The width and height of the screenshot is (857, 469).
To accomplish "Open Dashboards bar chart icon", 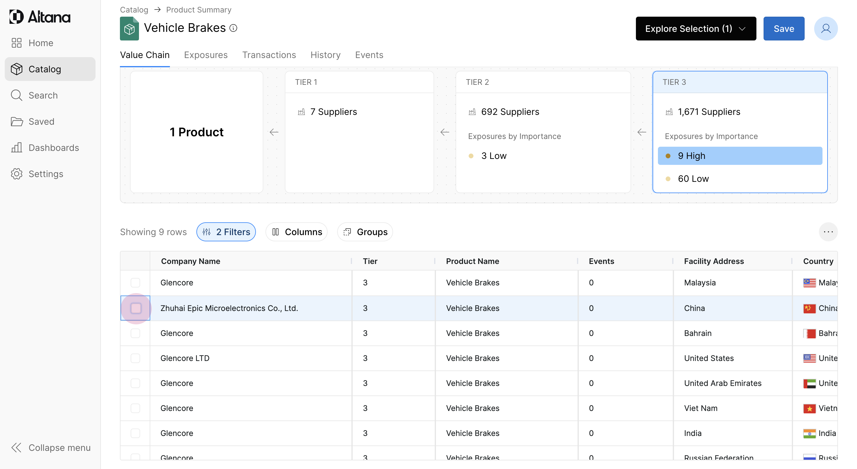I will [16, 148].
